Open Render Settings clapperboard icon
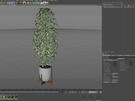 [x=25, y=3]
